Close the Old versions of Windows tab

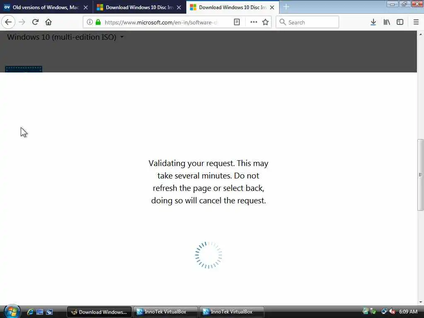click(x=85, y=7)
